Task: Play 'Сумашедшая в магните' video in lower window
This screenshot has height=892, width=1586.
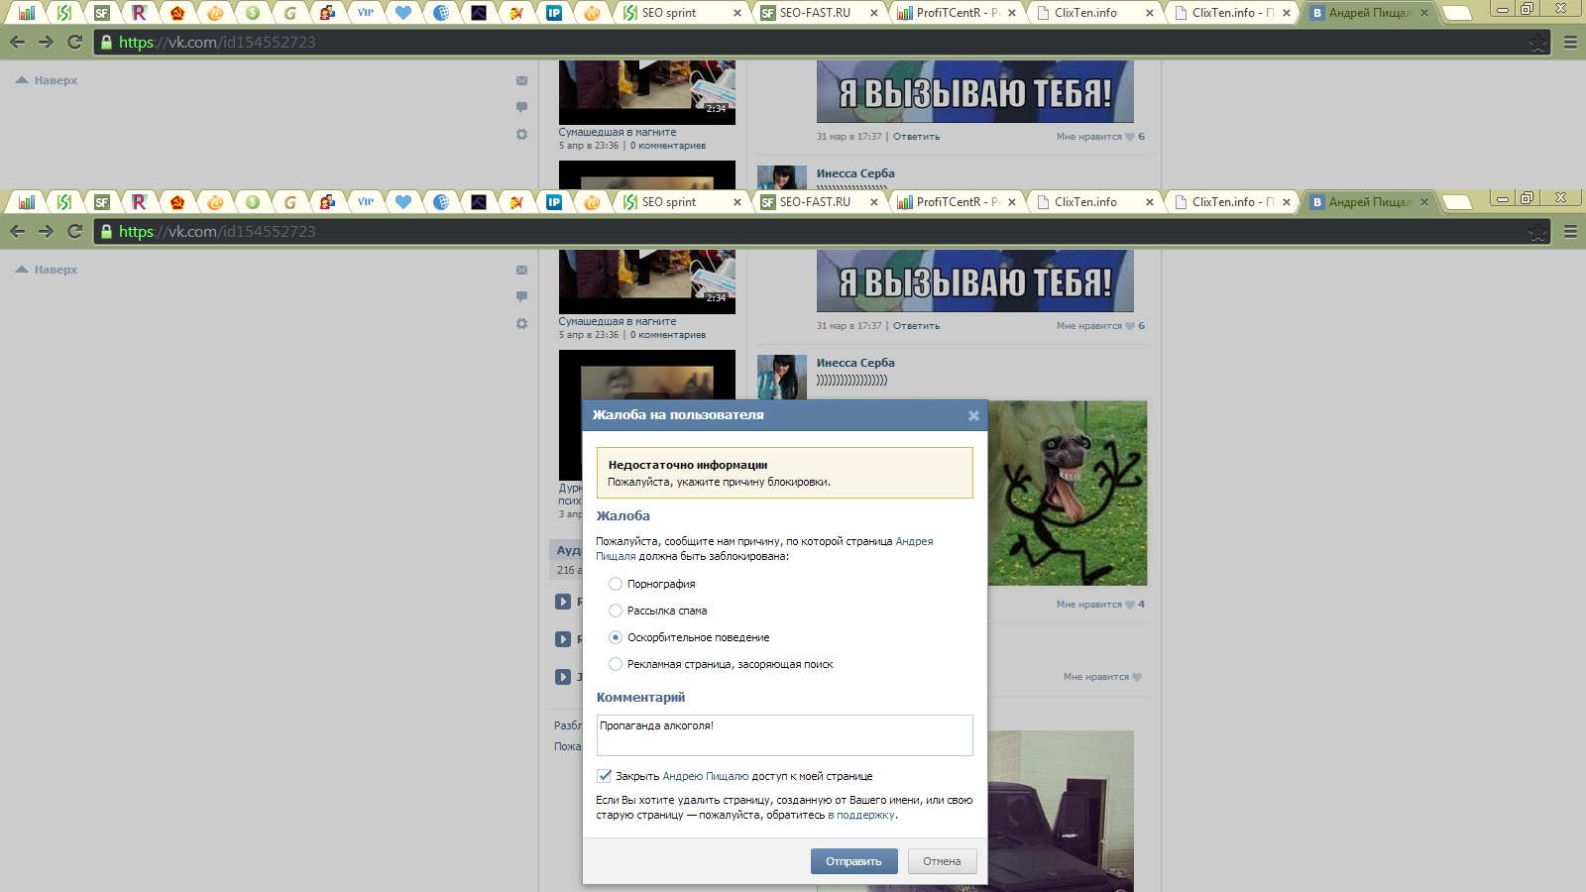Action: 647,281
